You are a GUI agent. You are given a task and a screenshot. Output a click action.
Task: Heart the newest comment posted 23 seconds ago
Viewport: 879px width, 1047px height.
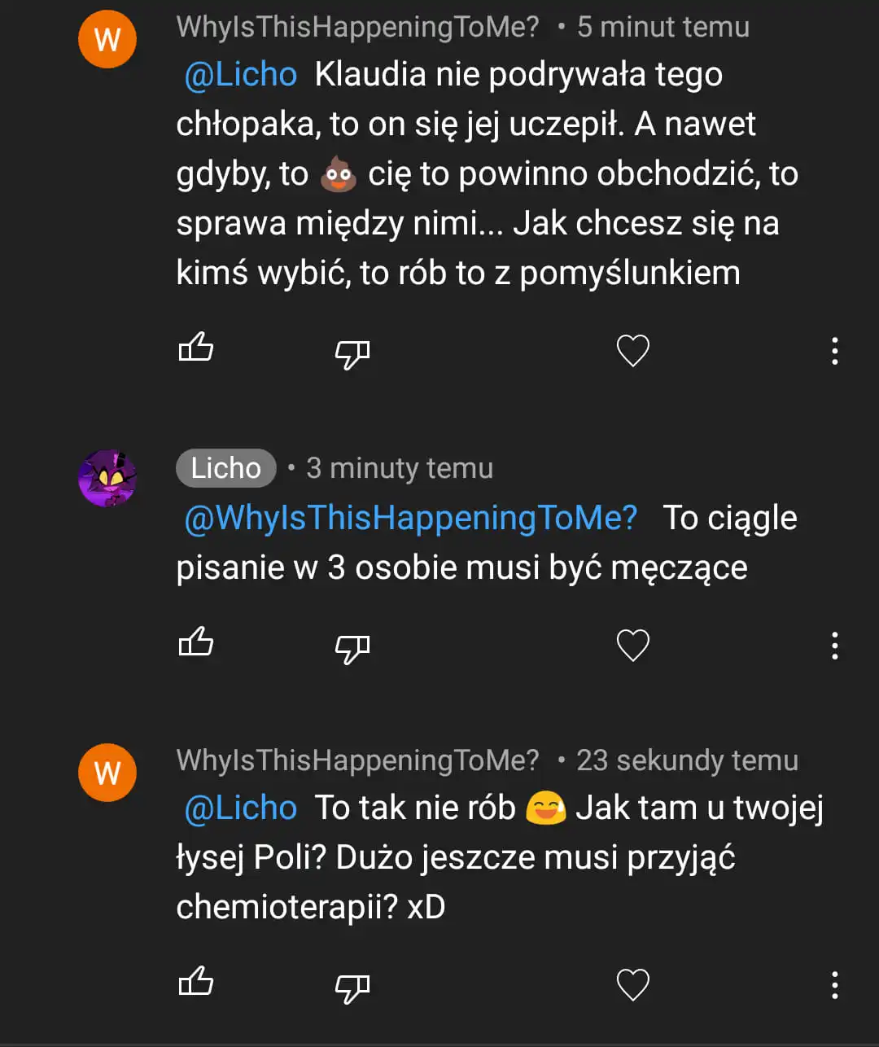pyautogui.click(x=632, y=983)
